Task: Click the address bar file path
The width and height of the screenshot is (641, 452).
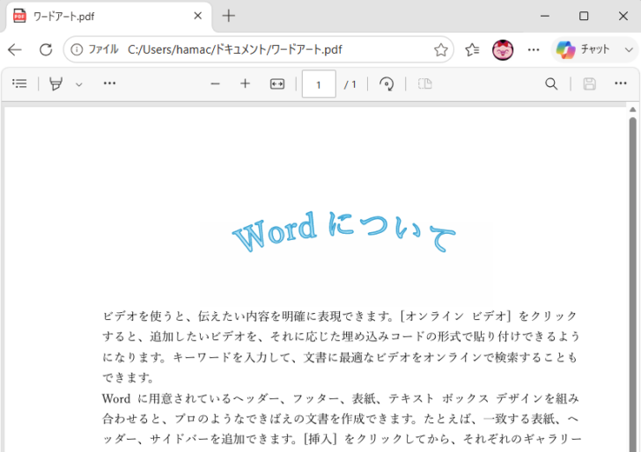Action: [234, 50]
